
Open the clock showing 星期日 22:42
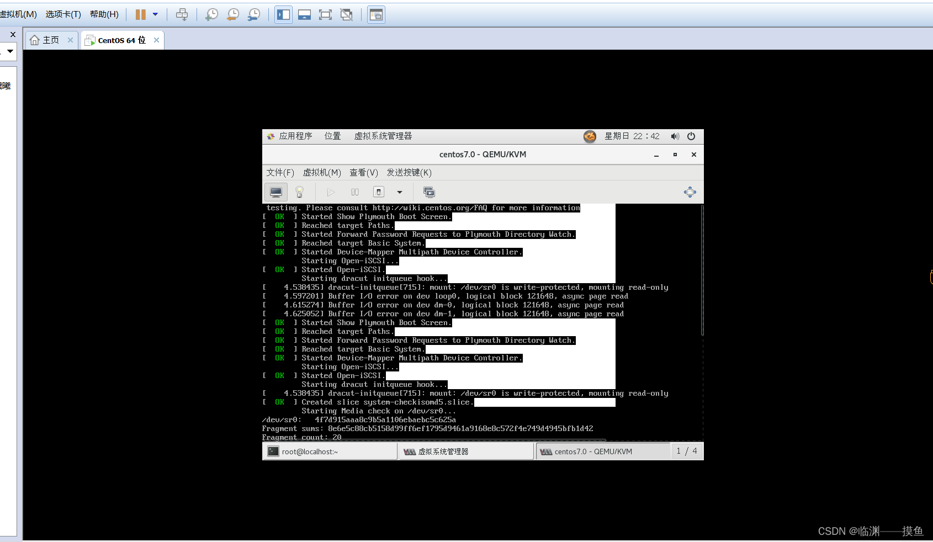[x=632, y=136]
